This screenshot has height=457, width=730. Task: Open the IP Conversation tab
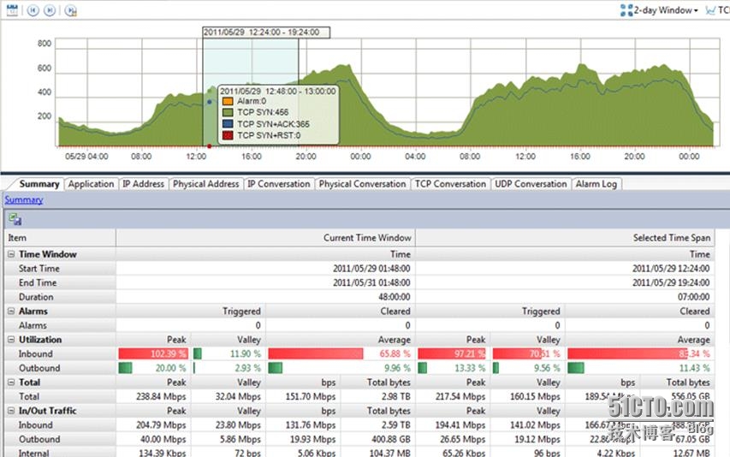278,184
